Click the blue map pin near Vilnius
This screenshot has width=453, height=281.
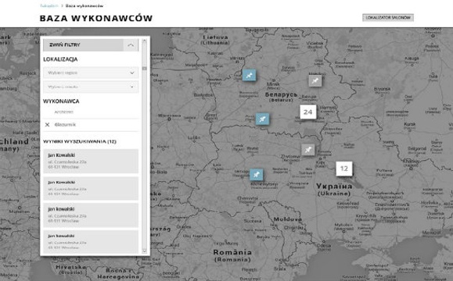tap(249, 75)
